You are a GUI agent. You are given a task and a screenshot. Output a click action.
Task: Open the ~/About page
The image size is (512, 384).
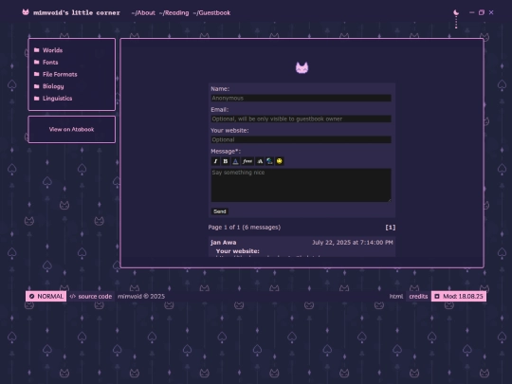click(143, 12)
